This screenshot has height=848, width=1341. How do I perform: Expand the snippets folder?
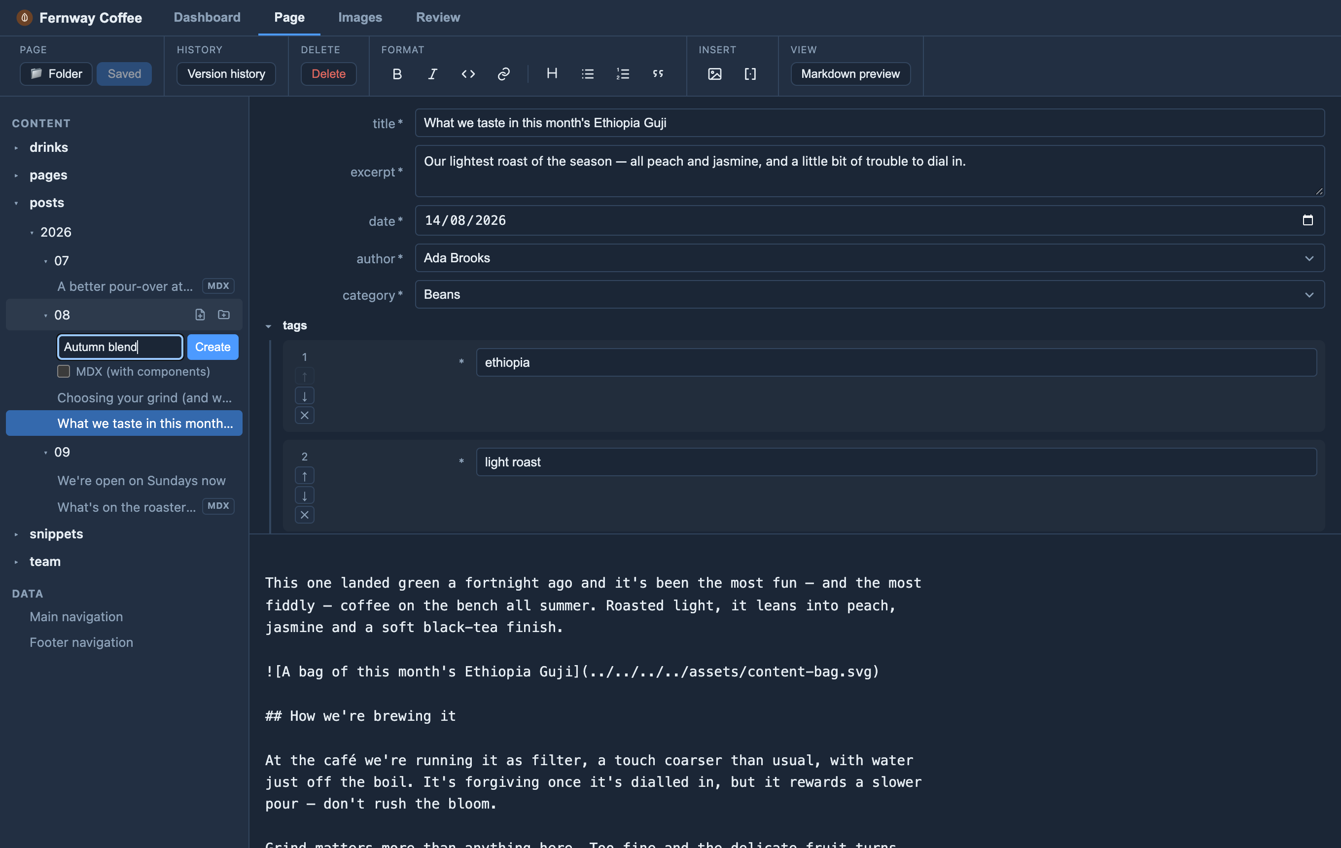(x=16, y=534)
